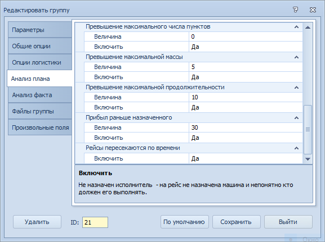This screenshot has width=325, height=242.
Task: Collapse Превышение максимальной продолжительности section
Action: point(297,88)
